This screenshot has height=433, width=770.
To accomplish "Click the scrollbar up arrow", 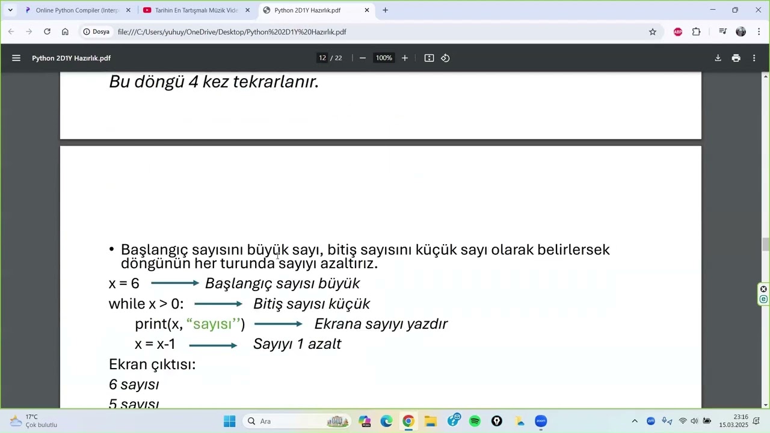I will 766,76.
